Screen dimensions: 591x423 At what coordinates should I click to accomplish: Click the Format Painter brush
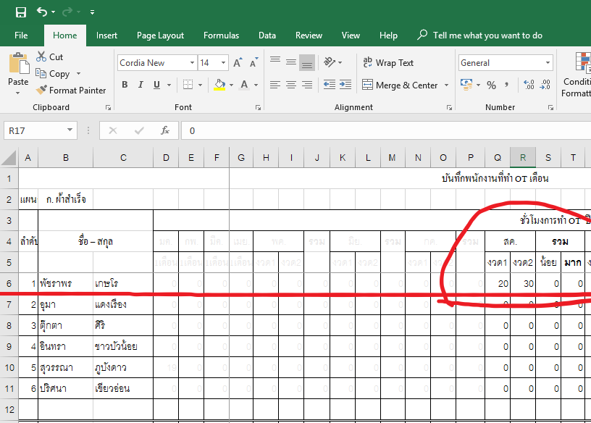coord(41,91)
